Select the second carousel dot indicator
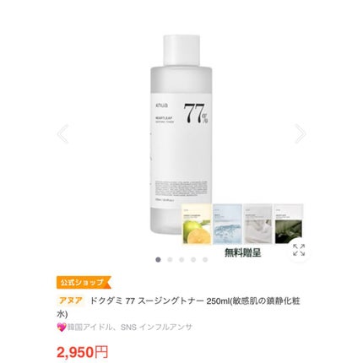The width and height of the screenshot is (363, 363). tap(170, 259)
